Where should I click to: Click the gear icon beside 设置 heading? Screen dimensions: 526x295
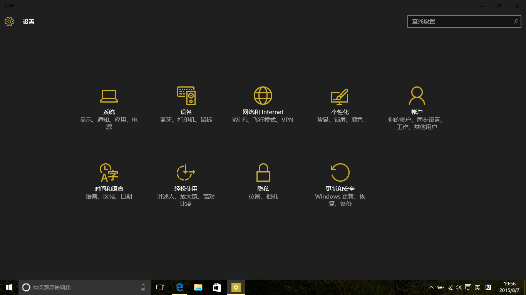click(9, 22)
